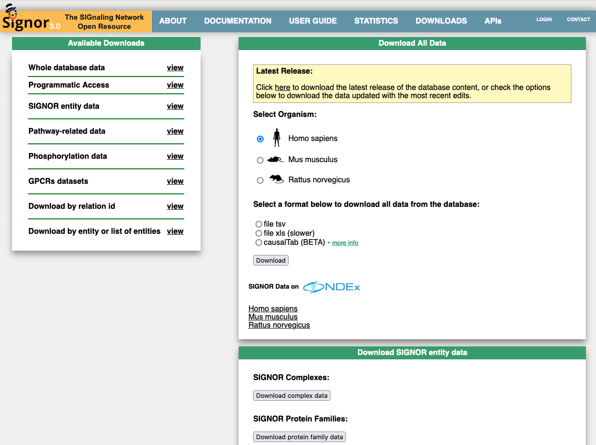
Task: View Programmatic Access section
Action: [175, 85]
